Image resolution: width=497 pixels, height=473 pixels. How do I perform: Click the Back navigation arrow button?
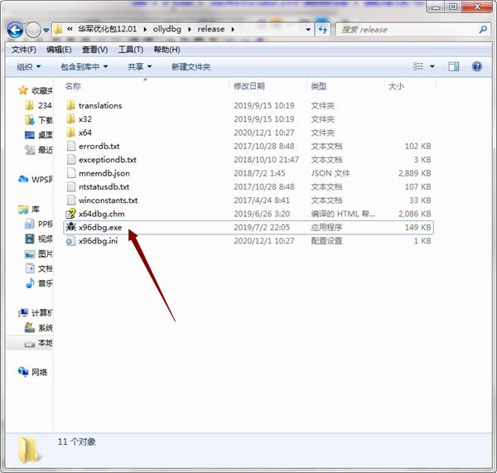(15, 30)
